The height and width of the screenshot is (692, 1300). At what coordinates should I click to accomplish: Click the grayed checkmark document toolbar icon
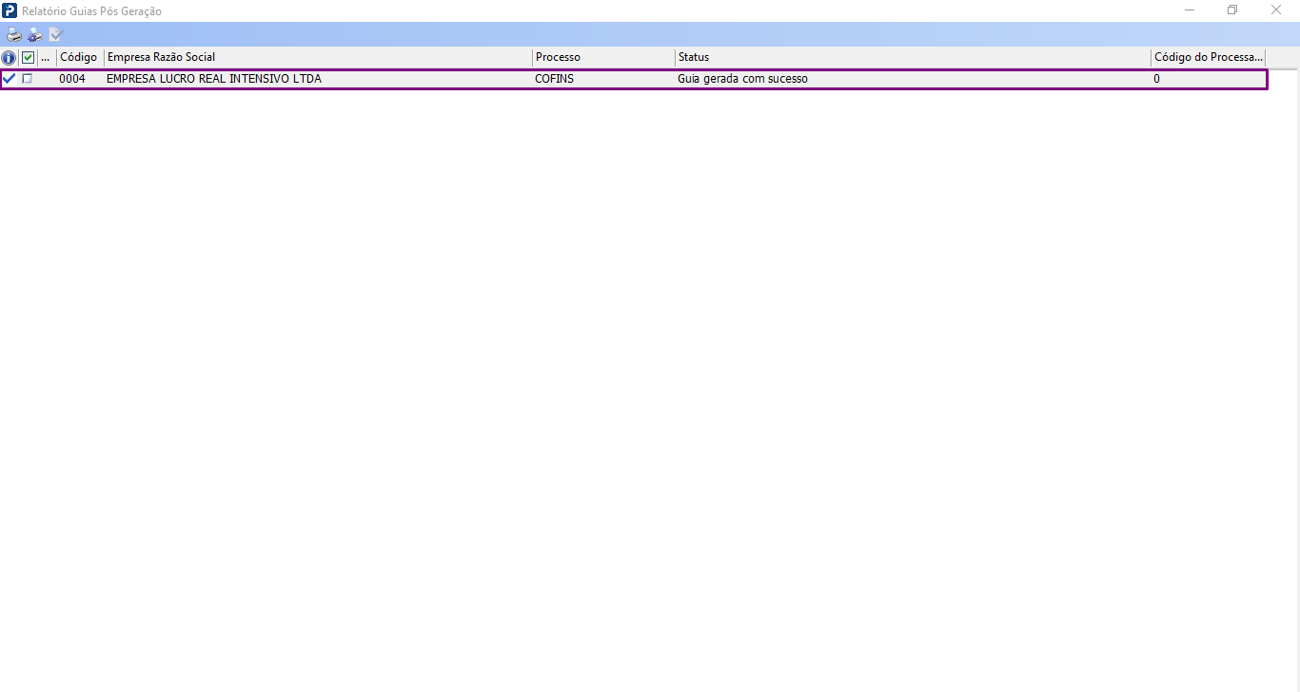[x=55, y=35]
